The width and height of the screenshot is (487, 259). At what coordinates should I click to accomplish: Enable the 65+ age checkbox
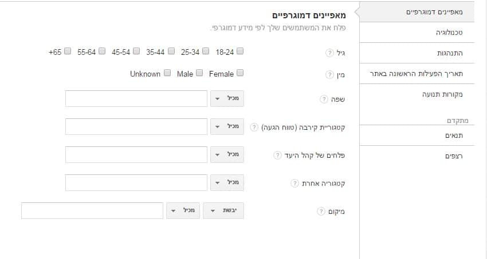click(68, 51)
